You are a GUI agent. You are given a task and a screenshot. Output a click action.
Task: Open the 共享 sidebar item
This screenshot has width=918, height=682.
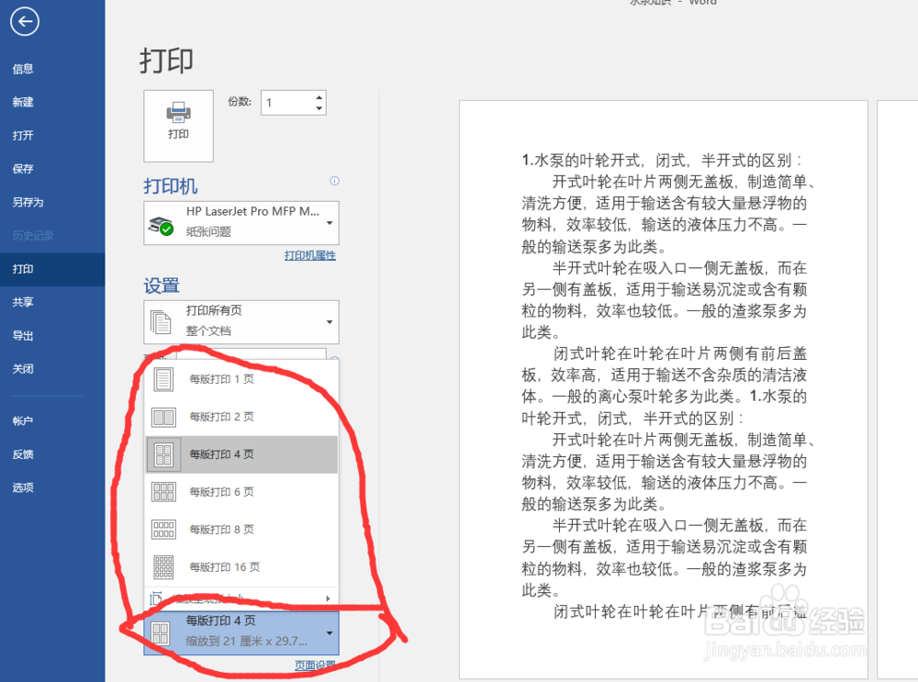[x=23, y=303]
